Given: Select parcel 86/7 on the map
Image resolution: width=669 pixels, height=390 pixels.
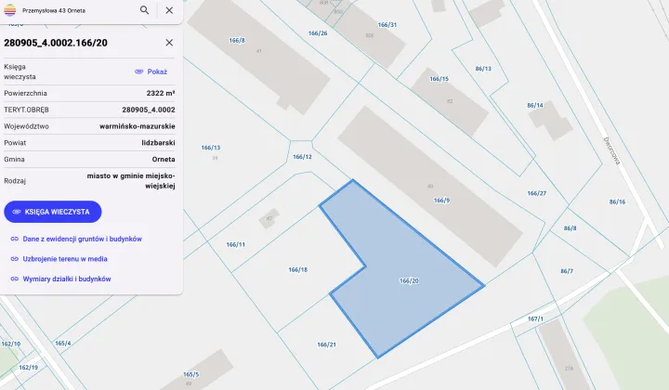Looking at the screenshot, I should coord(567,271).
